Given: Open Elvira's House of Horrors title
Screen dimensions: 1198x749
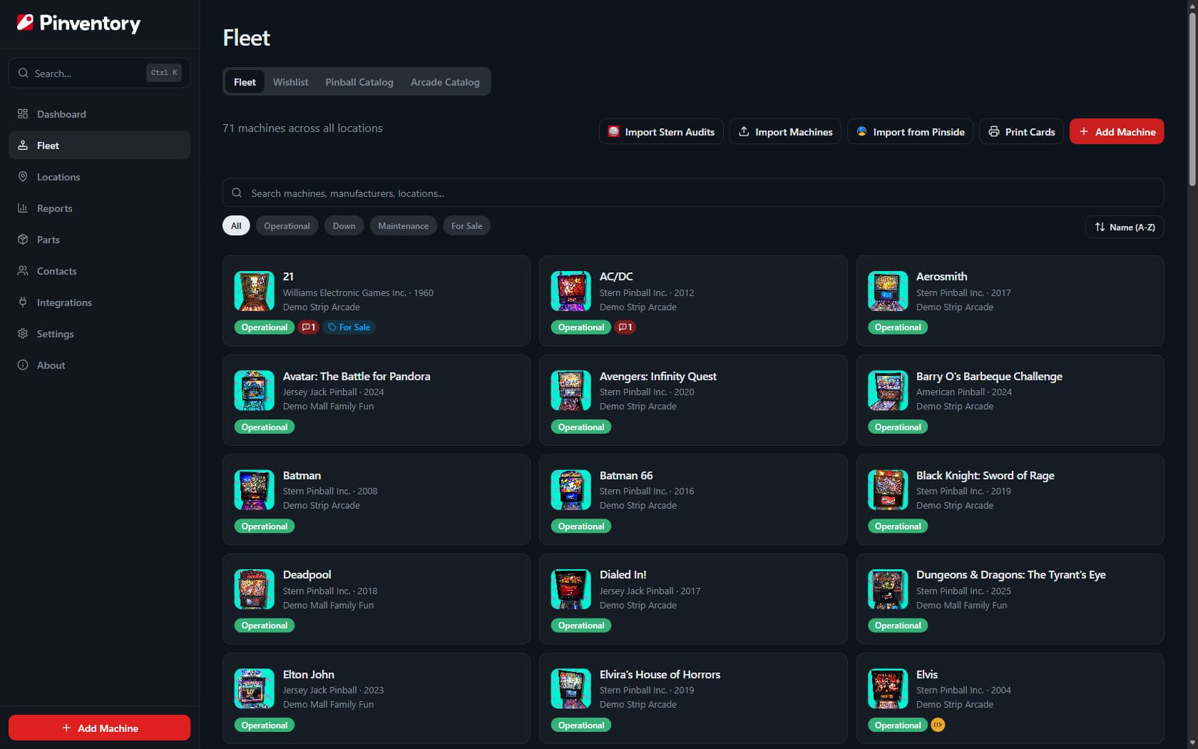Looking at the screenshot, I should (660, 674).
